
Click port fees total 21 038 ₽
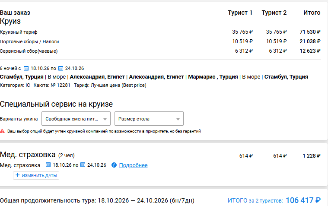(310, 41)
